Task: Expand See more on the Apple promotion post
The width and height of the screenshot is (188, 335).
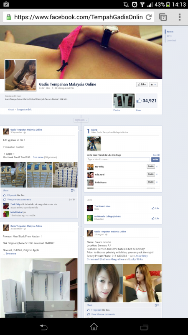Action: tap(38, 157)
